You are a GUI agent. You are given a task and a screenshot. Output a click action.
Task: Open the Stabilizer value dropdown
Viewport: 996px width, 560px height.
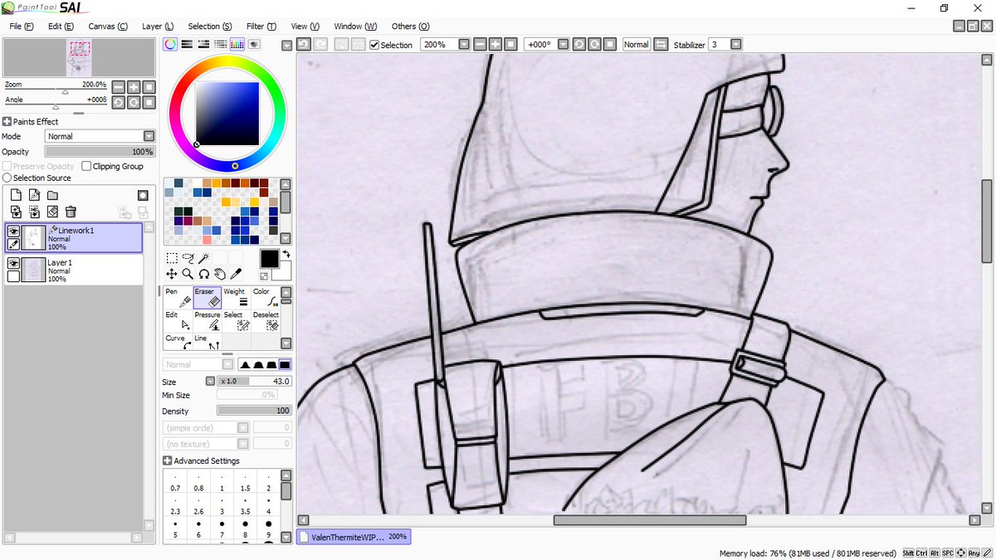coord(735,45)
